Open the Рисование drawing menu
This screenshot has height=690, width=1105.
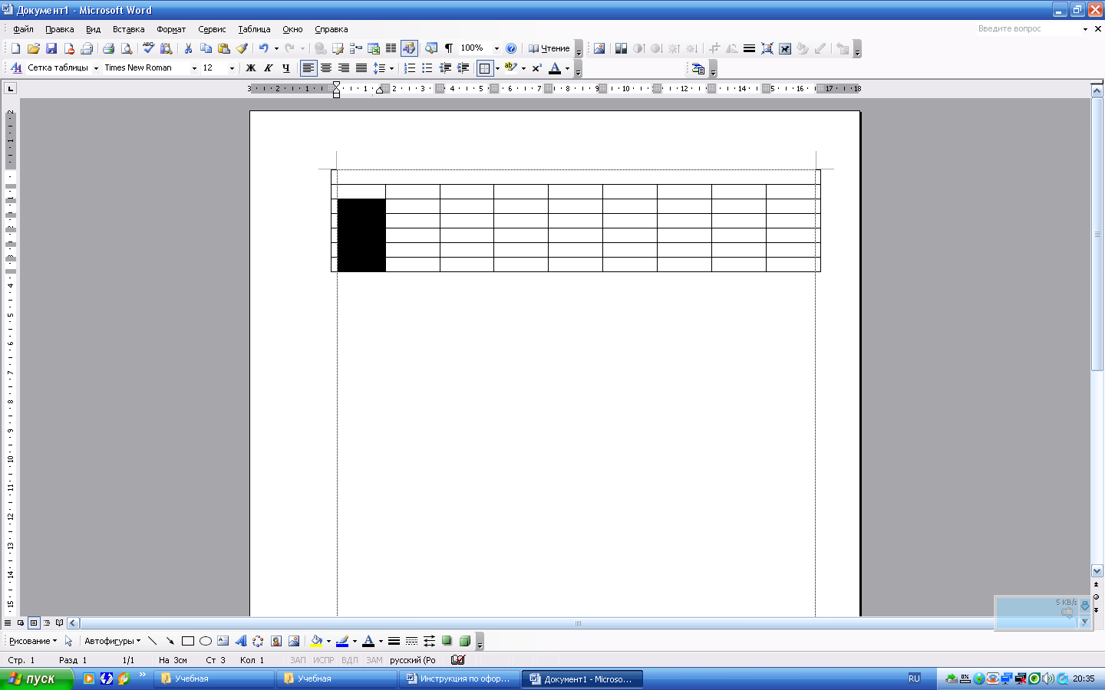[32, 641]
